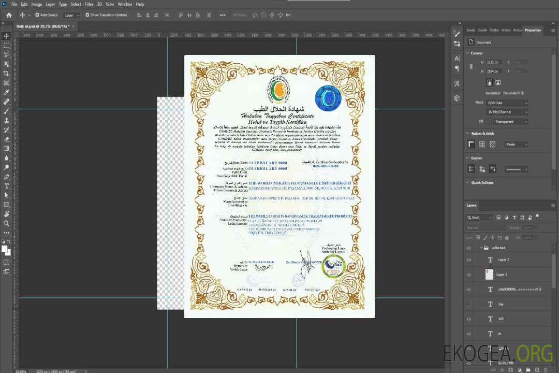The height and width of the screenshot is (373, 559).
Task: Open the Image menu
Action: (x=36, y=4)
